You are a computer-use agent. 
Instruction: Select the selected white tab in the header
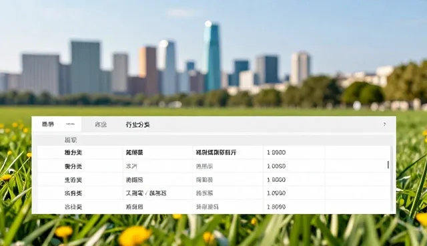click(x=57, y=124)
